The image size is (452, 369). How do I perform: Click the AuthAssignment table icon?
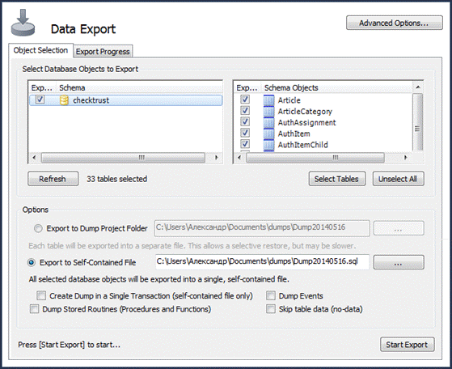268,122
